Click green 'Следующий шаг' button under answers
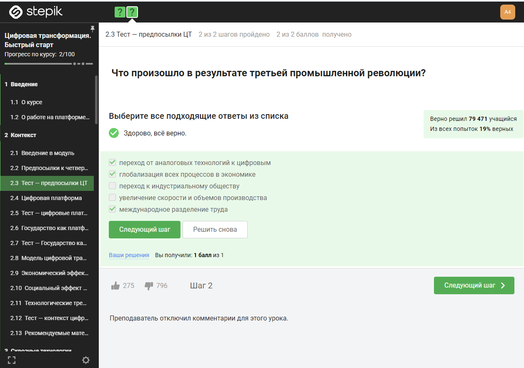The image size is (524, 368). pyautogui.click(x=145, y=230)
